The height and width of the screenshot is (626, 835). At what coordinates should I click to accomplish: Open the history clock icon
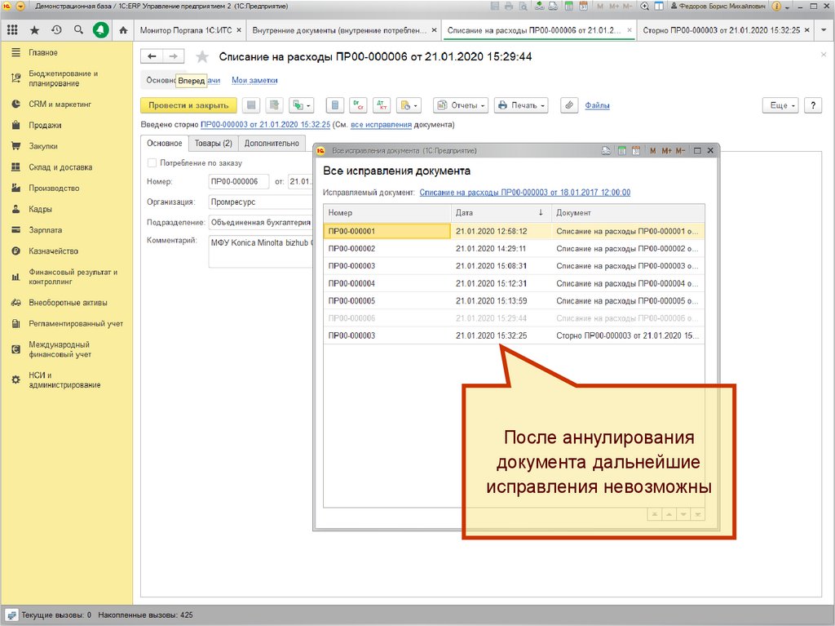56,30
